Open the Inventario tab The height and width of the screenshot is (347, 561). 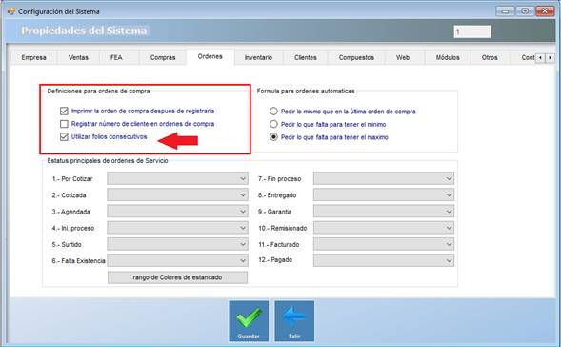(x=258, y=57)
